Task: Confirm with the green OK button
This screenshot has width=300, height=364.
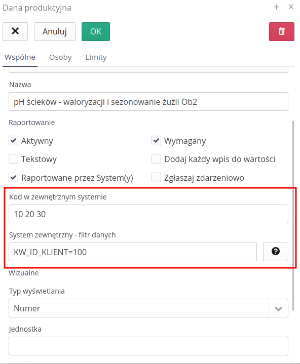Action: tap(96, 31)
